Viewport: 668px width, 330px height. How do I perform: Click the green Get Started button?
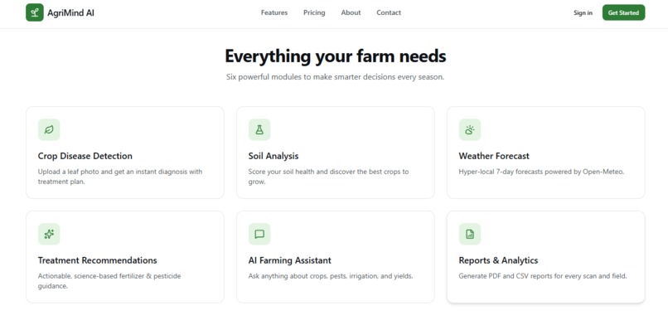pos(624,12)
